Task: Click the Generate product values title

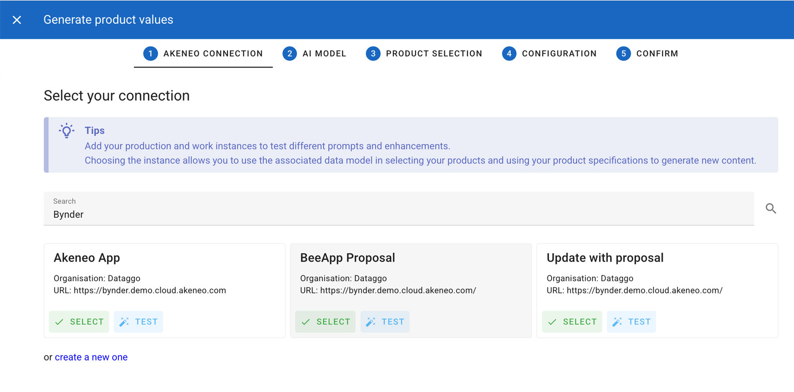Action: click(109, 20)
